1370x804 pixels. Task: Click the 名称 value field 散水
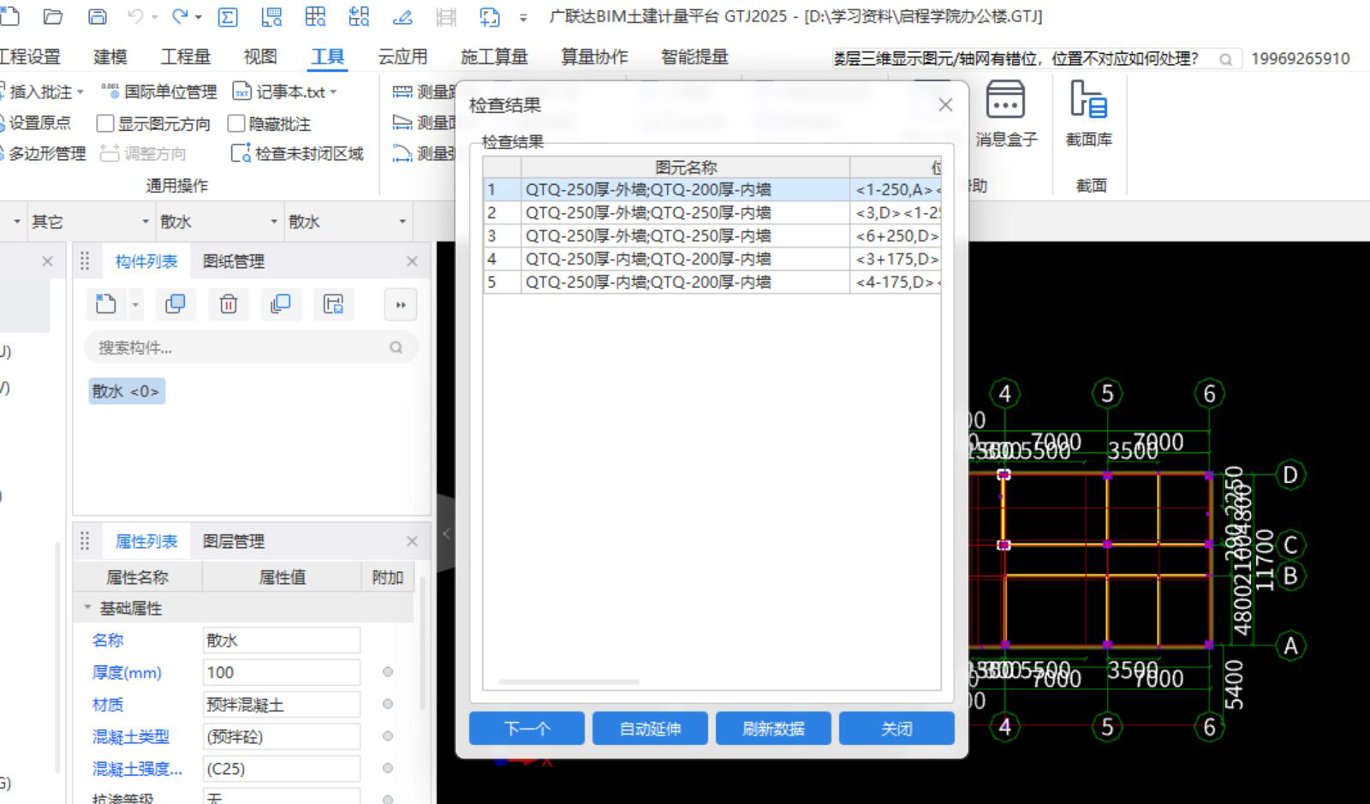pyautogui.click(x=282, y=640)
